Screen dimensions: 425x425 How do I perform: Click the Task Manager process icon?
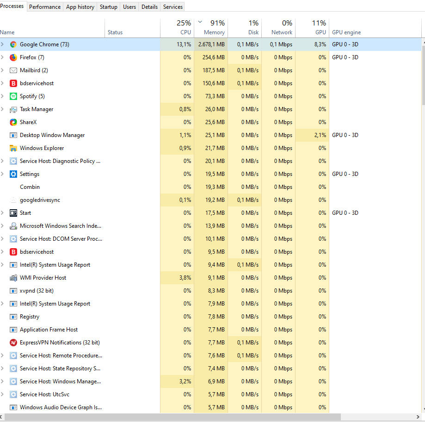click(13, 109)
